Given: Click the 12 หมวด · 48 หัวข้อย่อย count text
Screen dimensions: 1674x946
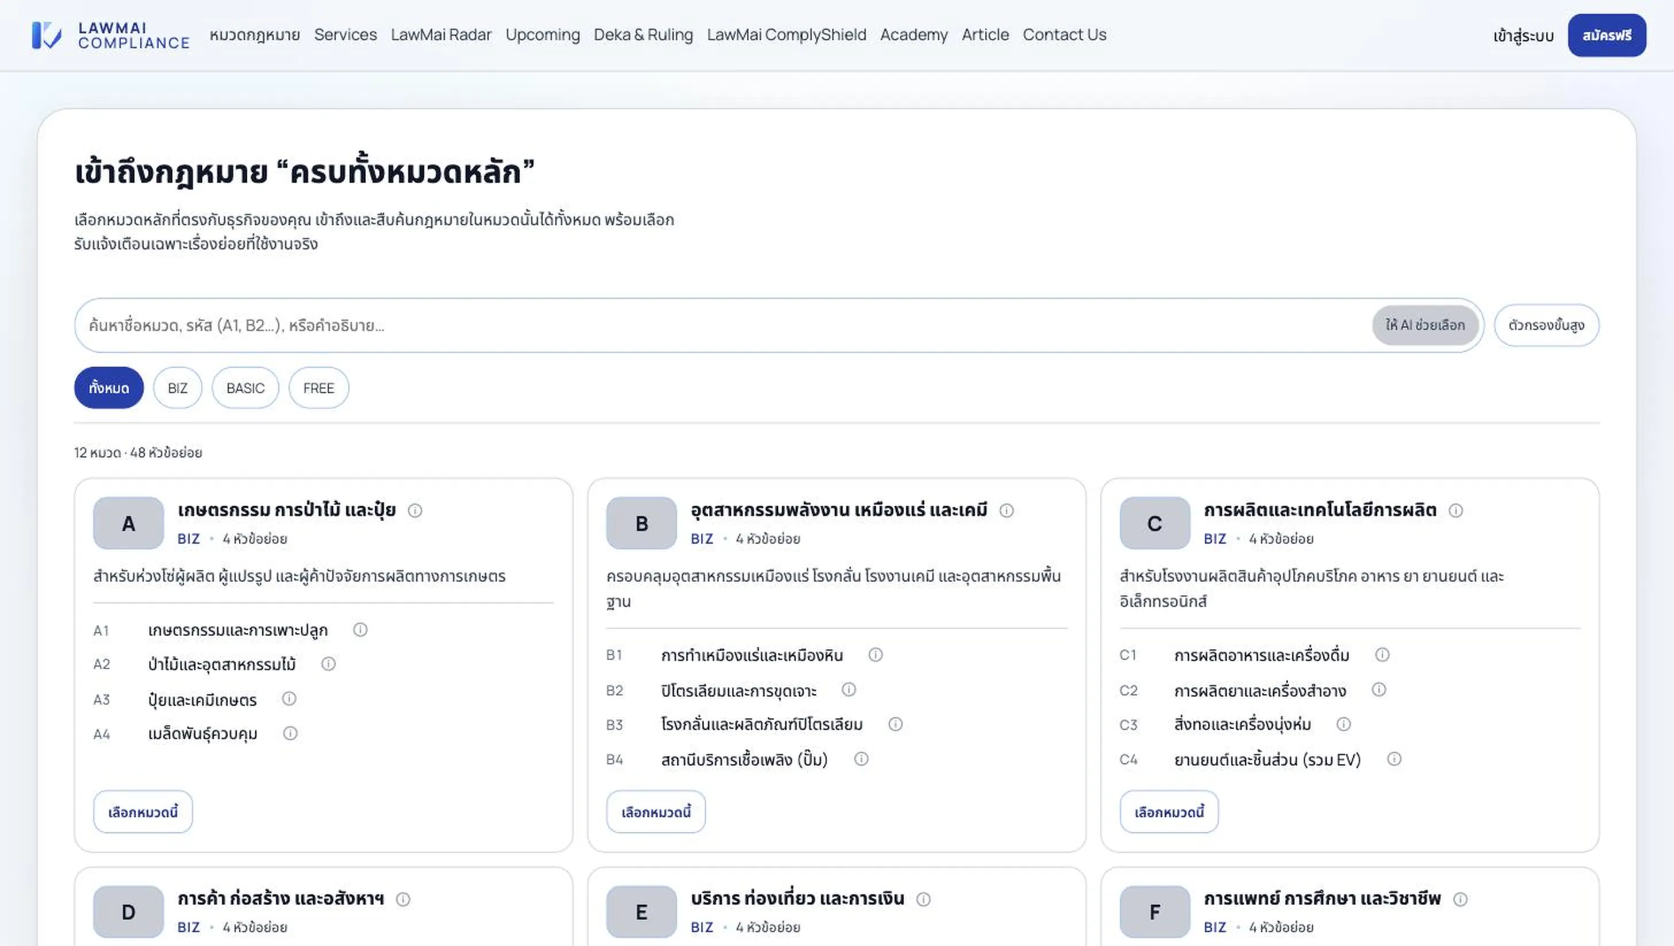Looking at the screenshot, I should tap(139, 452).
